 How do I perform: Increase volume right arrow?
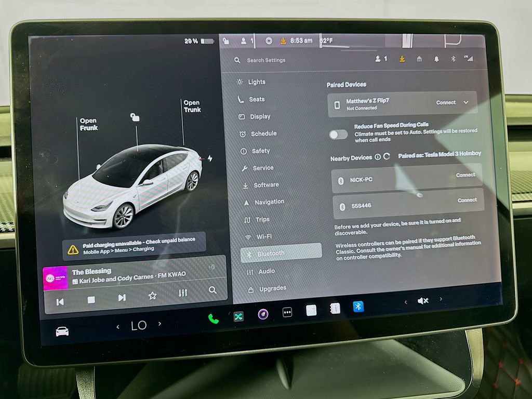coord(441,299)
